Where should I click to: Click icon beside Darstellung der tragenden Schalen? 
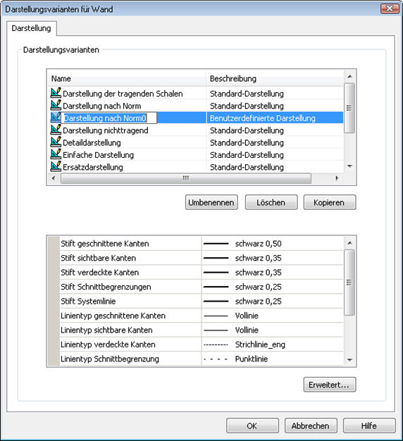[x=56, y=93]
